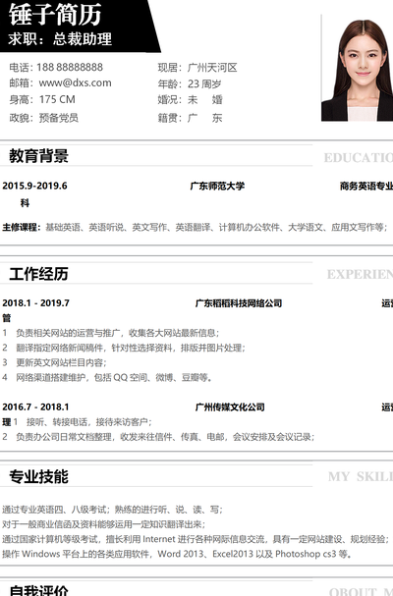This screenshot has width=393, height=596.
Task: Click the 2018.1 - 2019.7 date range
Action: pyautogui.click(x=35, y=303)
